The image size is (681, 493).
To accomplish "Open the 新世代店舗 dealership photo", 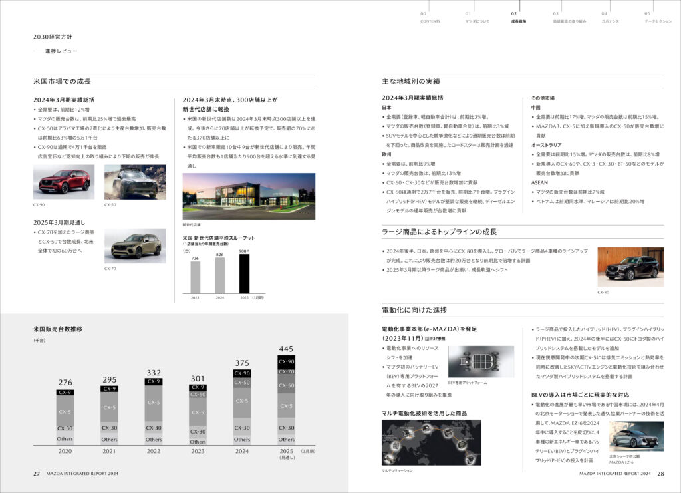I will pyautogui.click(x=249, y=196).
